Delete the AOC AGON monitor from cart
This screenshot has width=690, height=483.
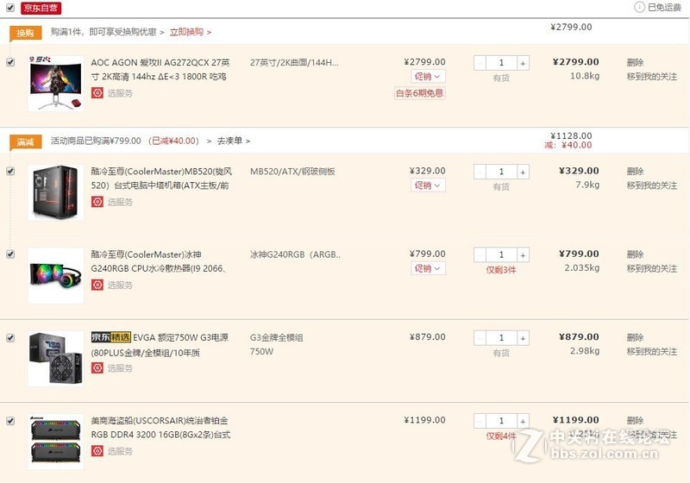pos(635,62)
